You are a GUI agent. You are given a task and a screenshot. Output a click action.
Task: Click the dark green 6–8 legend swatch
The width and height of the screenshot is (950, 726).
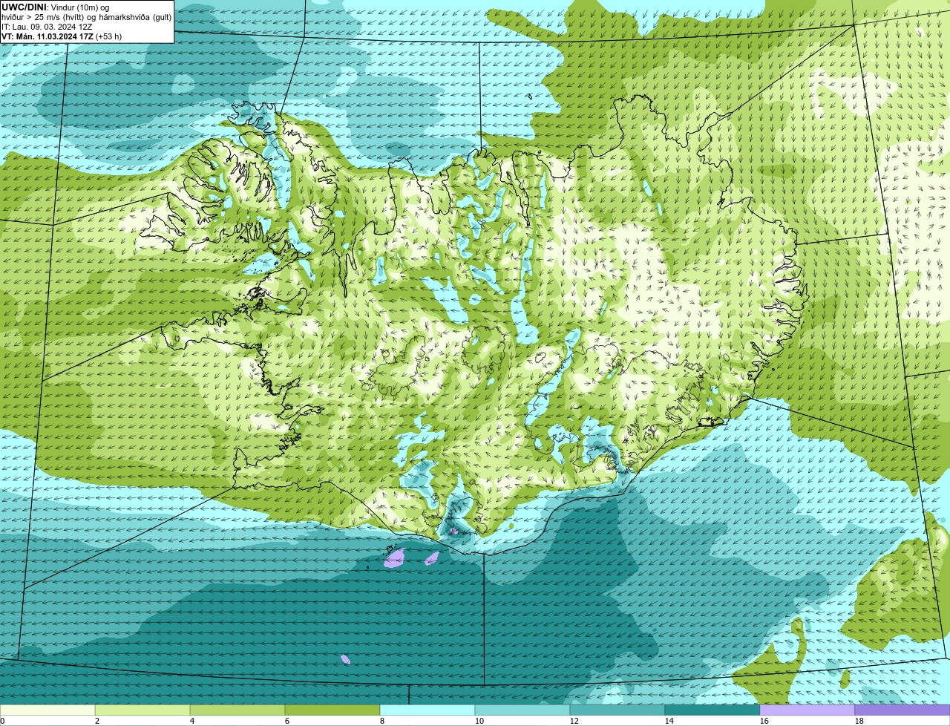coord(332,710)
